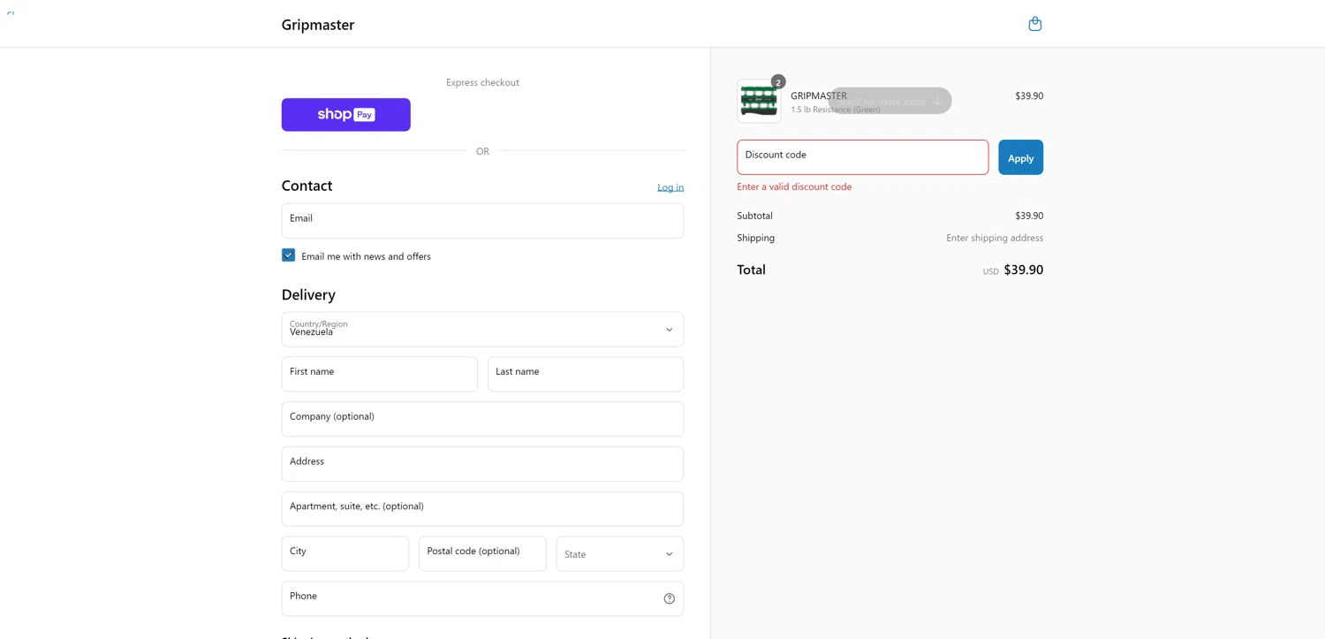
Task: Open the shopping bag cart icon
Action: (1034, 24)
